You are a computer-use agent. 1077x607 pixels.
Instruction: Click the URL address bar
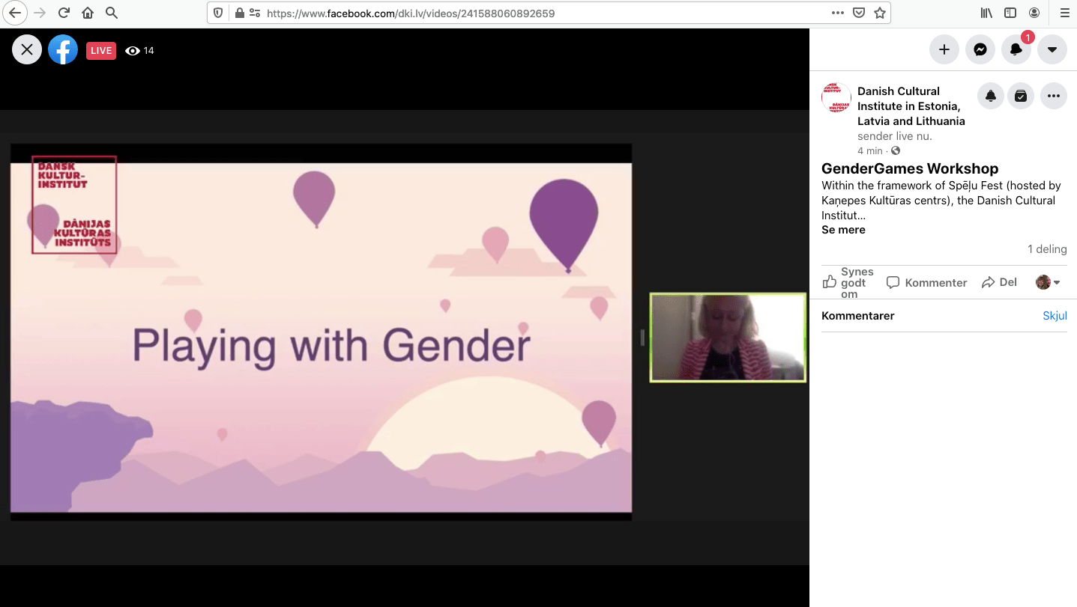[x=525, y=13]
